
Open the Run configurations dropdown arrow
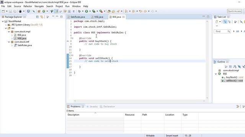(x=90, y=11)
